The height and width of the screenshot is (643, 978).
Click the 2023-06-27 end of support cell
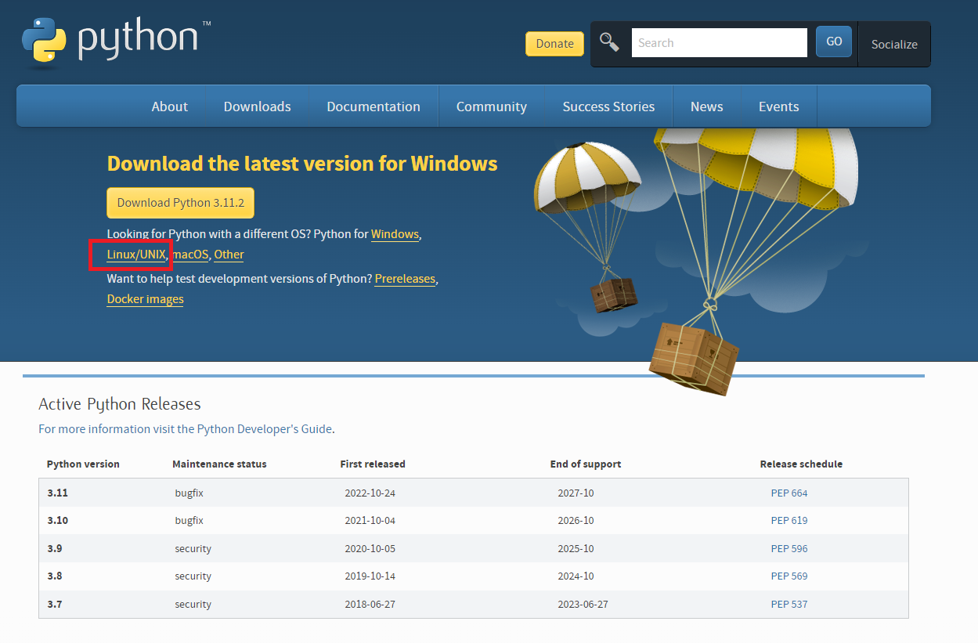(x=583, y=605)
